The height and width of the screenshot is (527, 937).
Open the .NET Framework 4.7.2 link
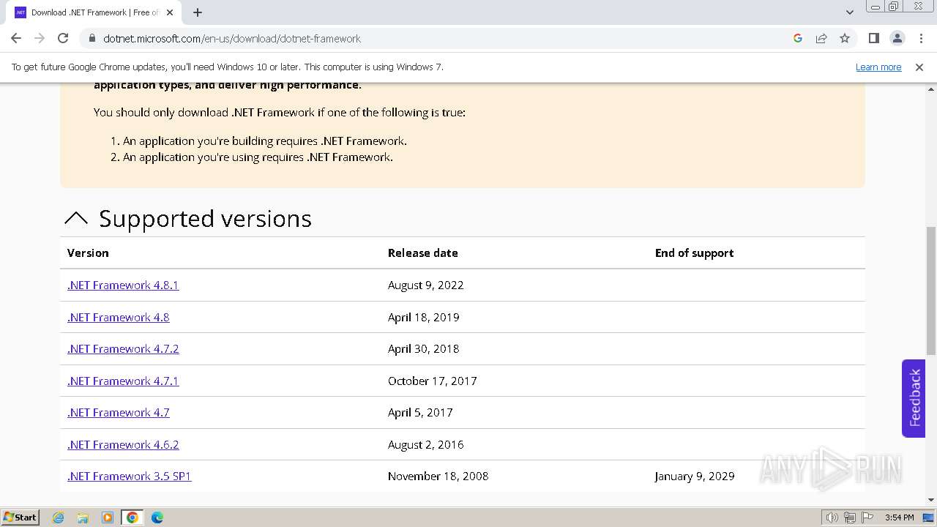pos(123,348)
